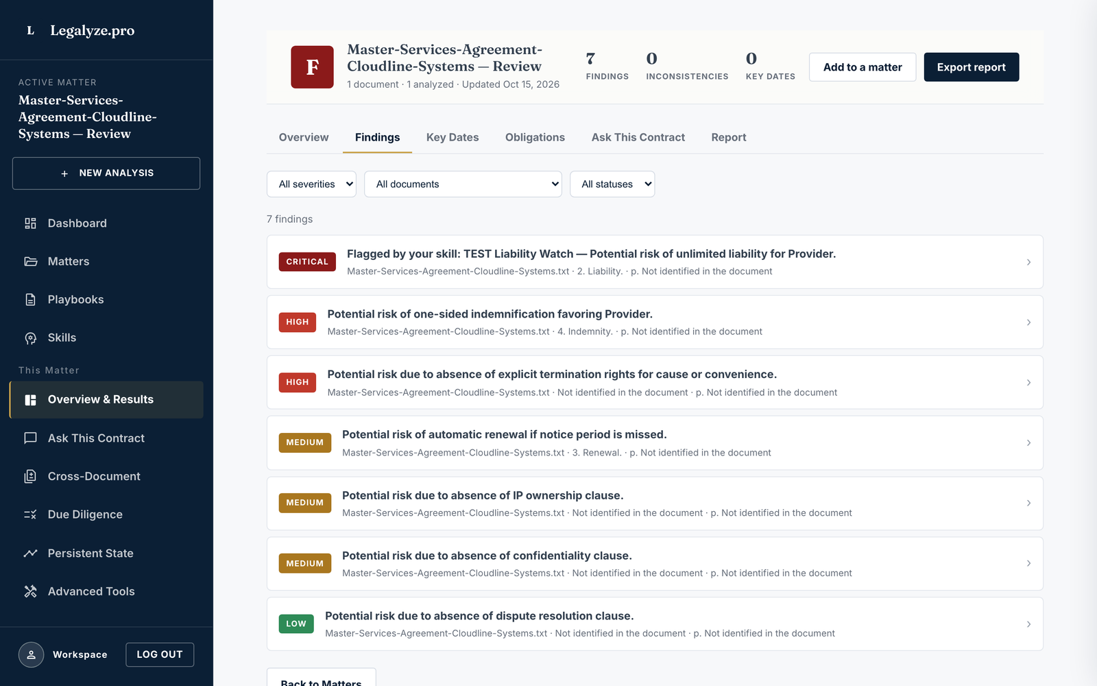Click the Due Diligence checklist icon
Screen dimensions: 1097x686
[x=30, y=514]
